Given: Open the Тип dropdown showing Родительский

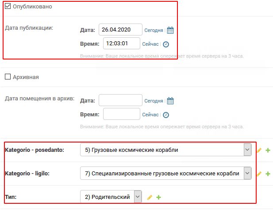Looking at the screenshot, I should 111,197.
